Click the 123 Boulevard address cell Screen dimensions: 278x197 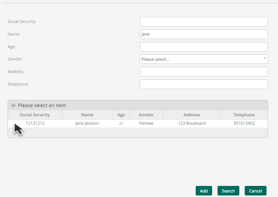(192, 124)
